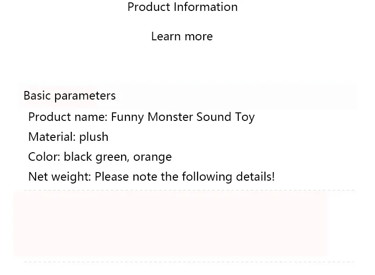The image size is (375, 275).
Task: Click "Please note the following details!" text
Action: tap(185, 177)
